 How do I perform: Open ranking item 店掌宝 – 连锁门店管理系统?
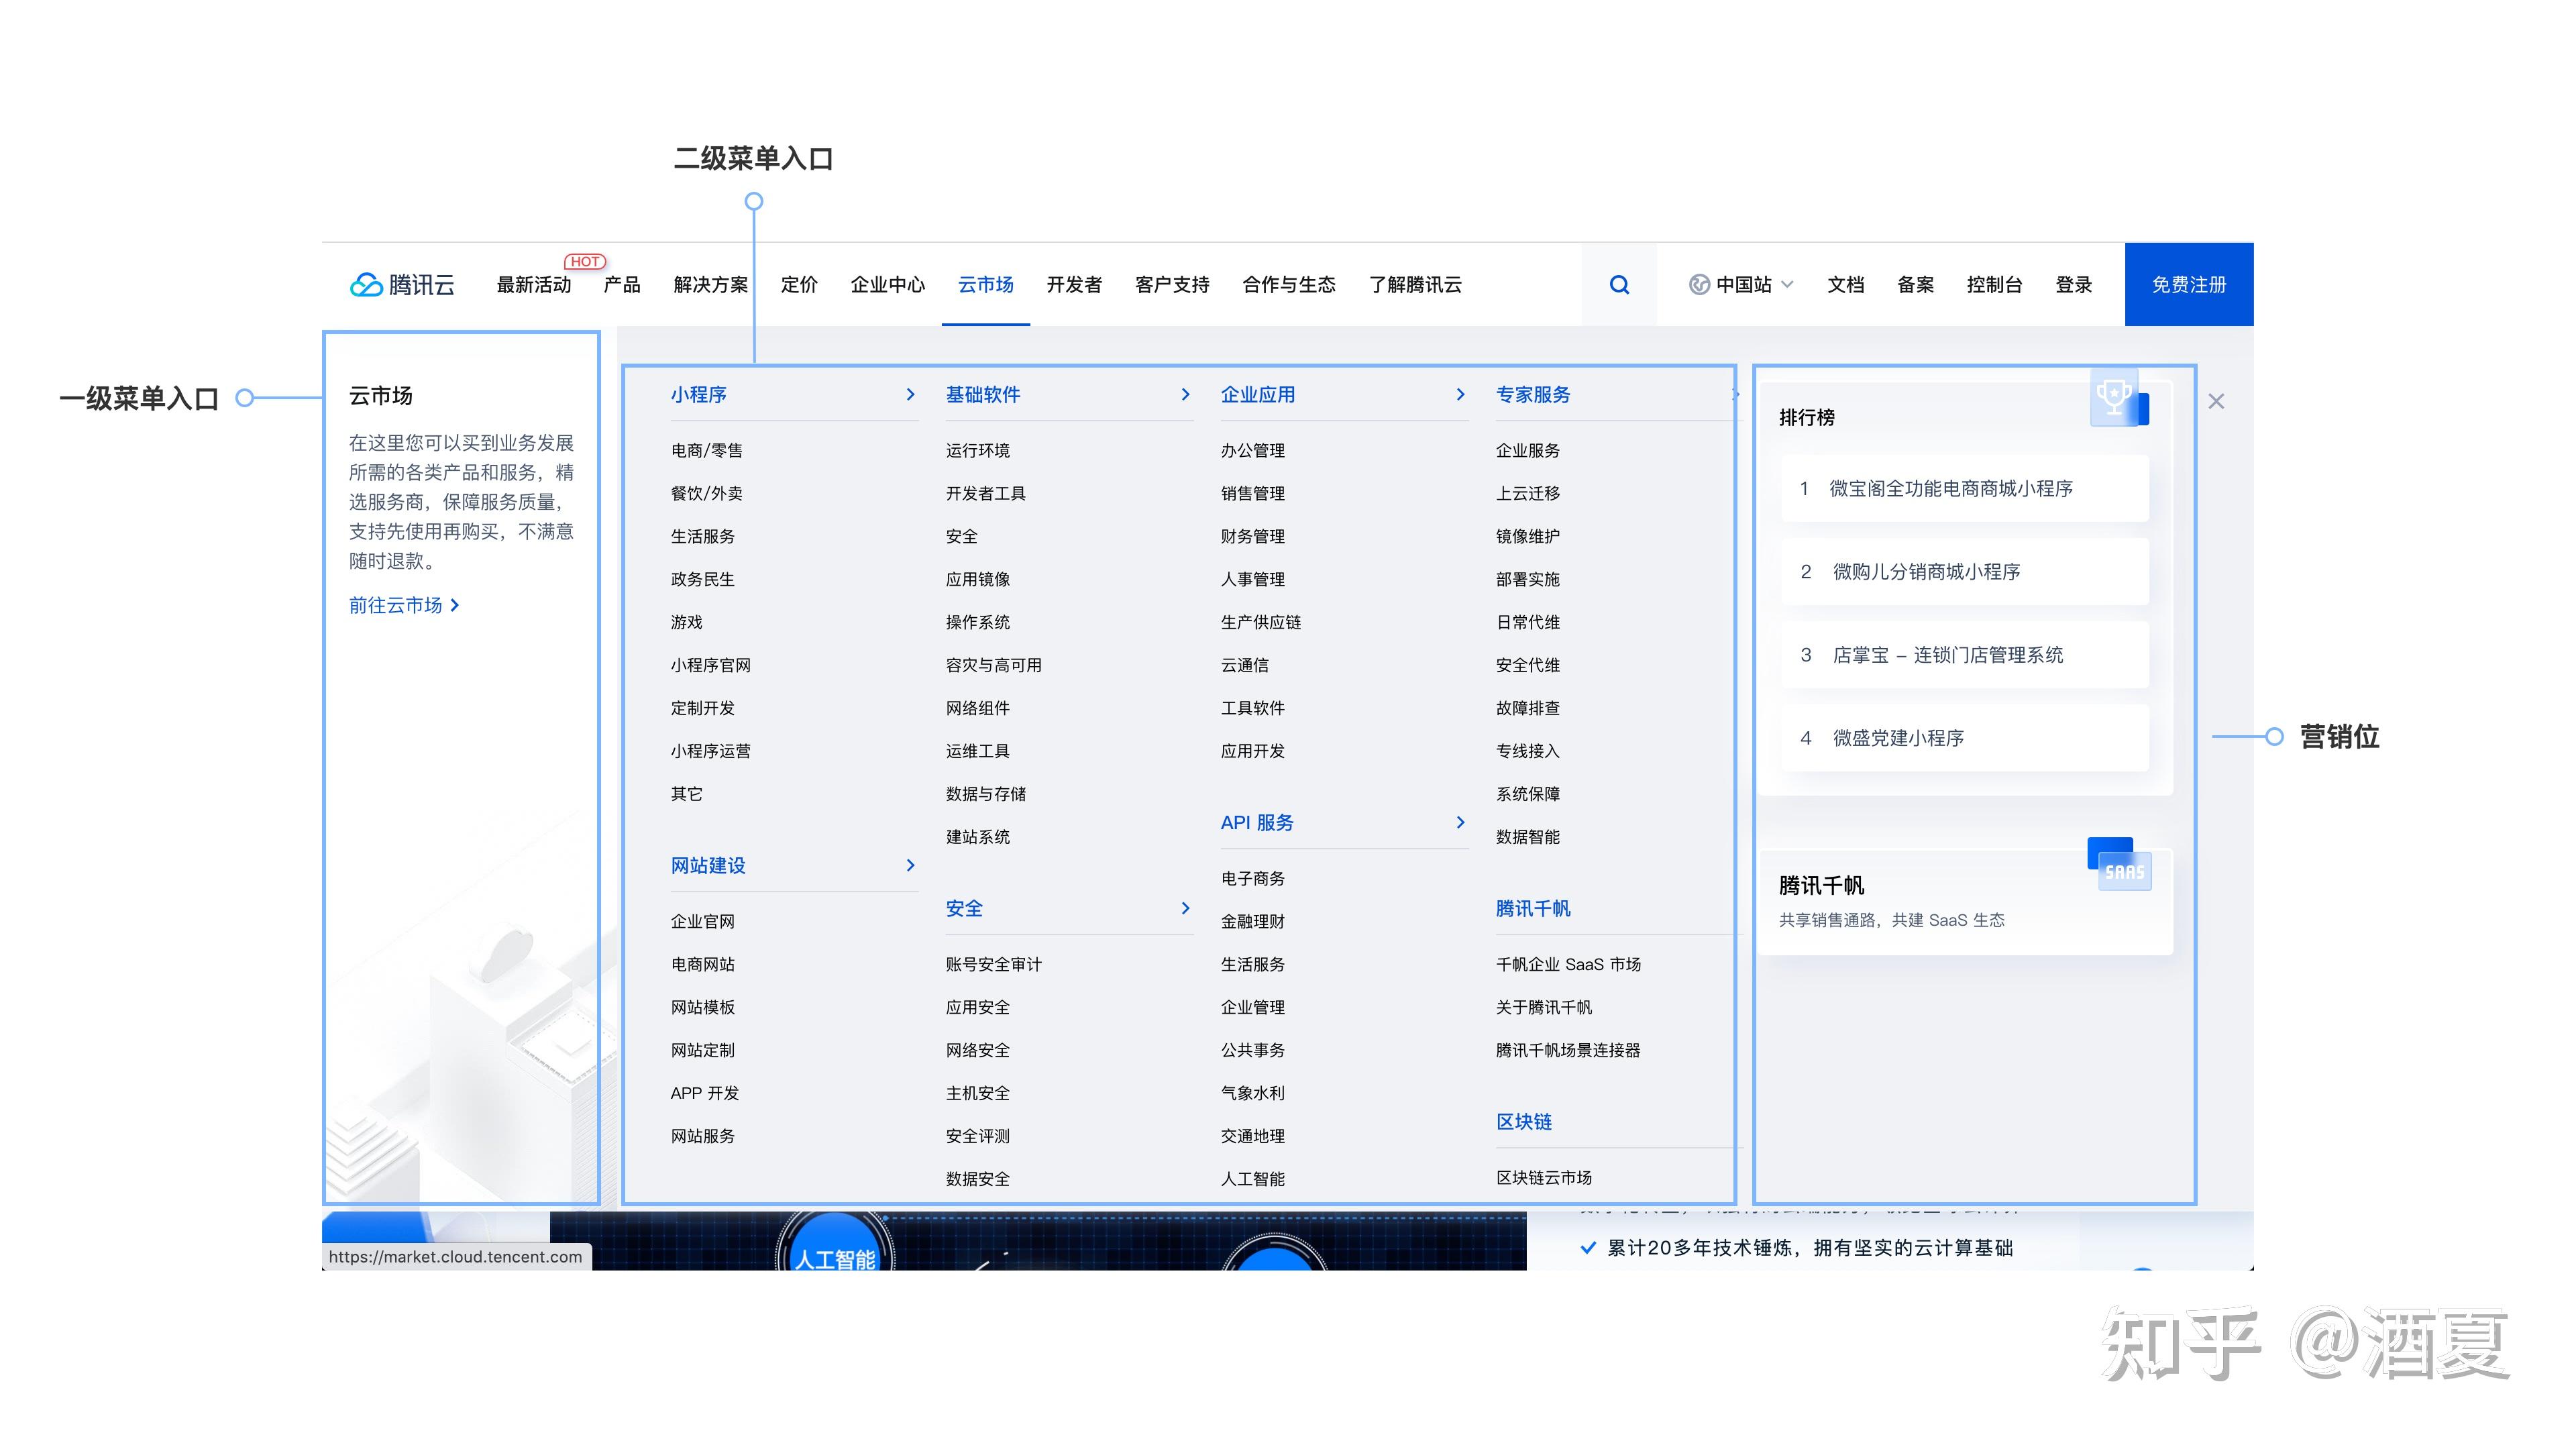(1964, 655)
